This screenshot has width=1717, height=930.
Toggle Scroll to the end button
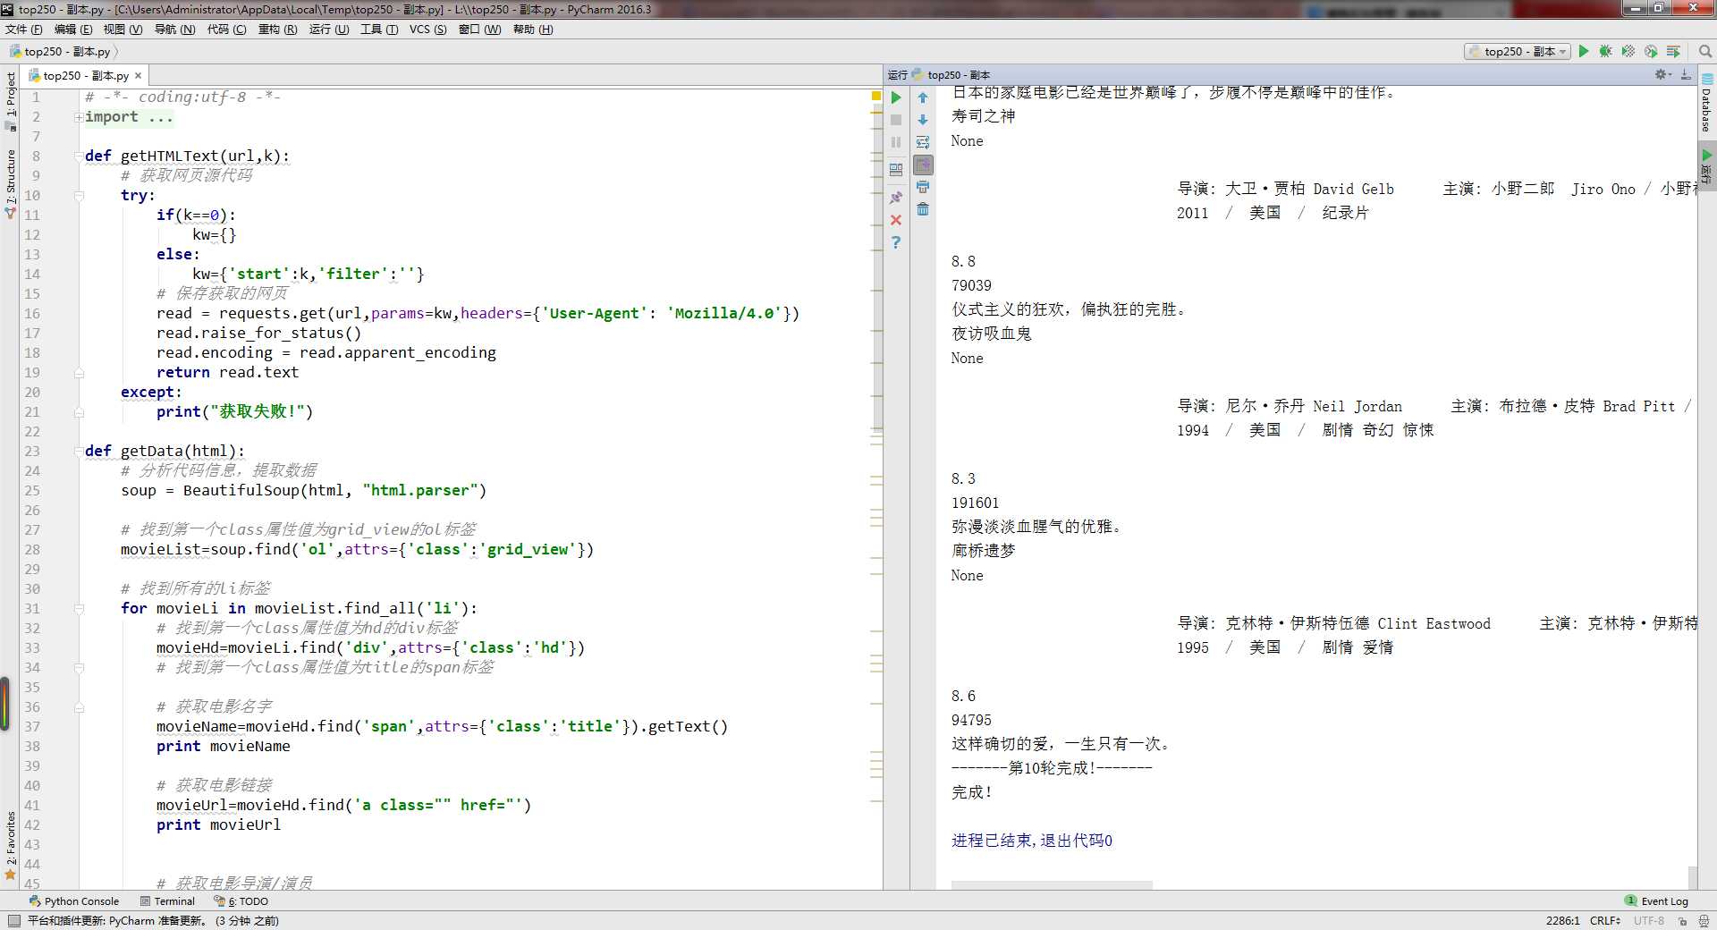point(923,165)
